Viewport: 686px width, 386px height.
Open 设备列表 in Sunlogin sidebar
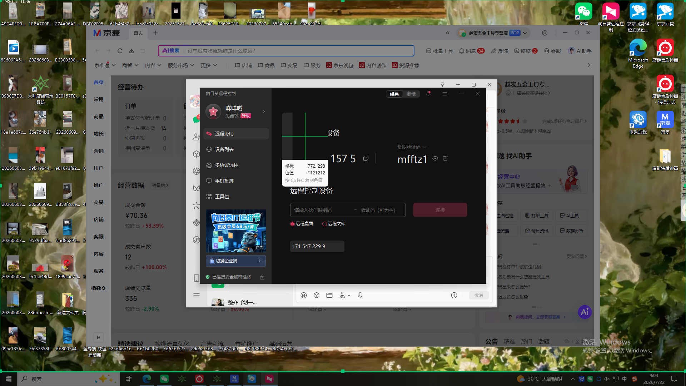(x=236, y=149)
